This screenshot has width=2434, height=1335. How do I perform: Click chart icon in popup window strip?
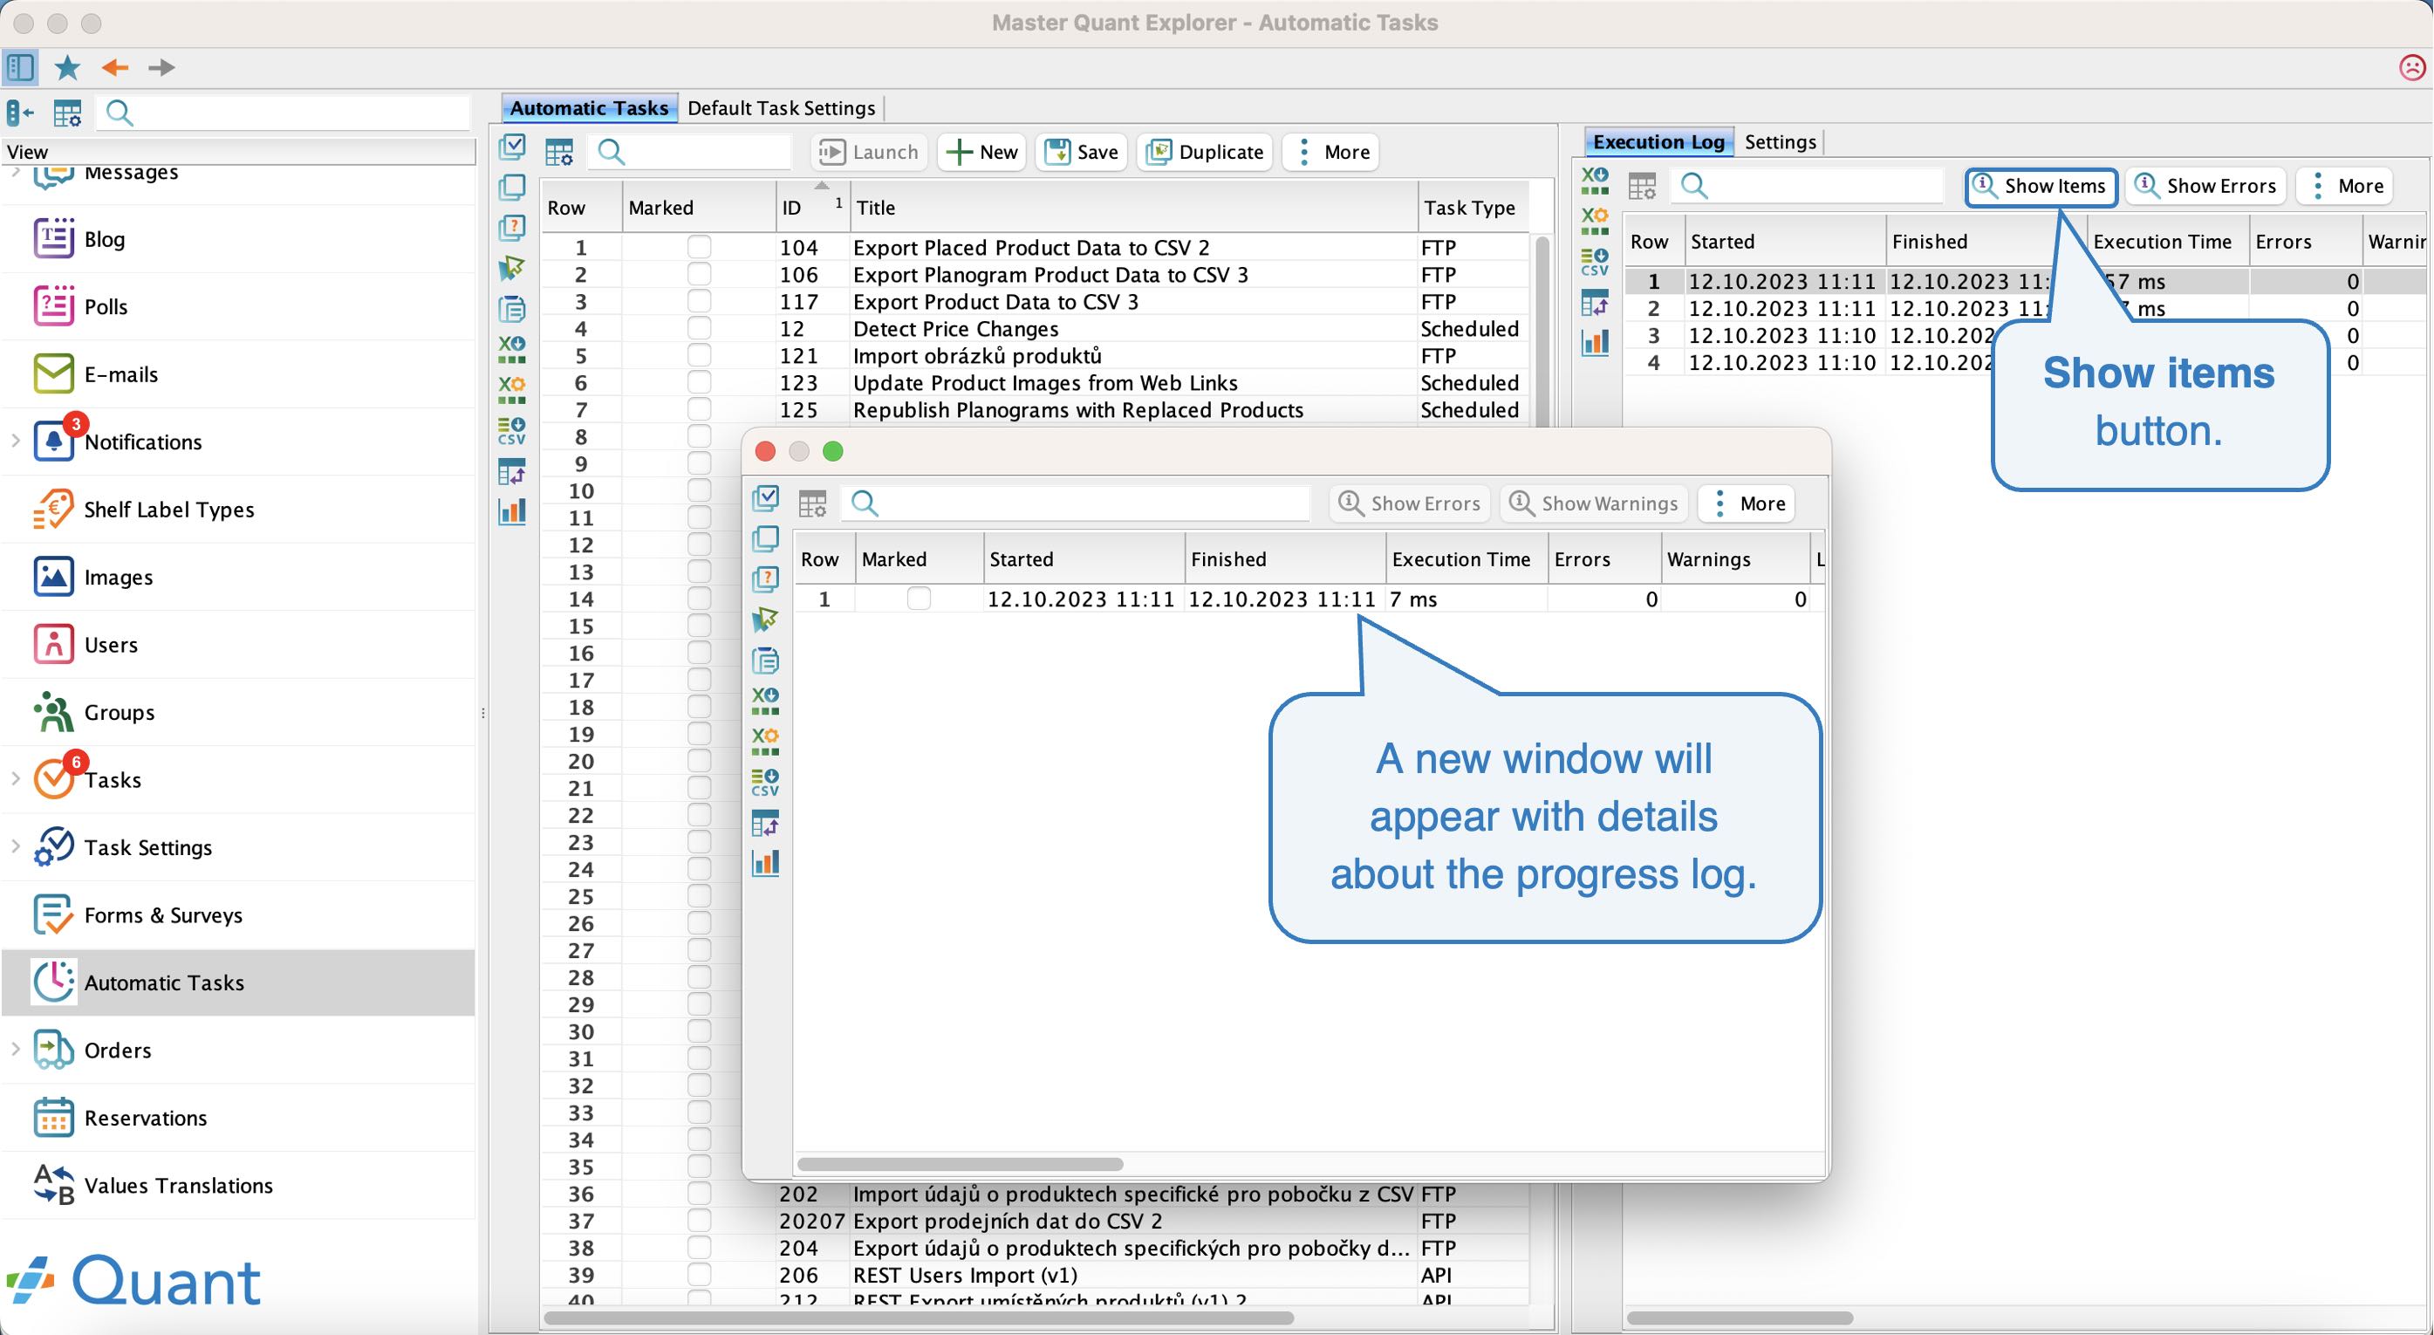(765, 863)
